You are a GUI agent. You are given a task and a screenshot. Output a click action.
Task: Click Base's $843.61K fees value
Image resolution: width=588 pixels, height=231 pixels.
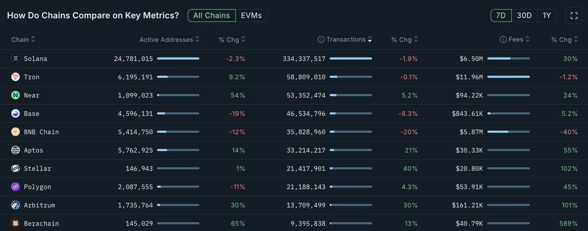[467, 114]
